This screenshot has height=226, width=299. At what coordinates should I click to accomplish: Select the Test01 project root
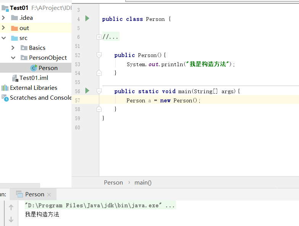[19, 8]
